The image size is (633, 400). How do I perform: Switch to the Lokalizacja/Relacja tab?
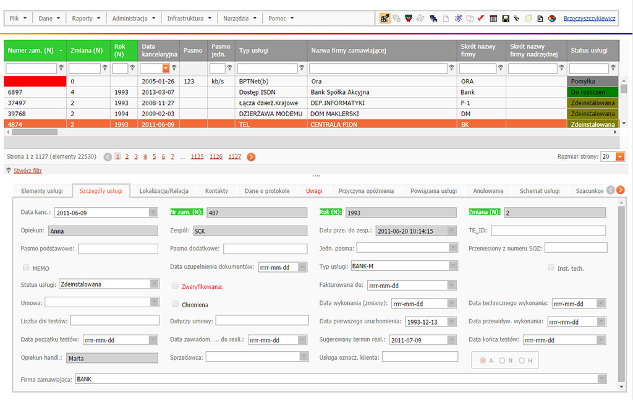click(163, 191)
